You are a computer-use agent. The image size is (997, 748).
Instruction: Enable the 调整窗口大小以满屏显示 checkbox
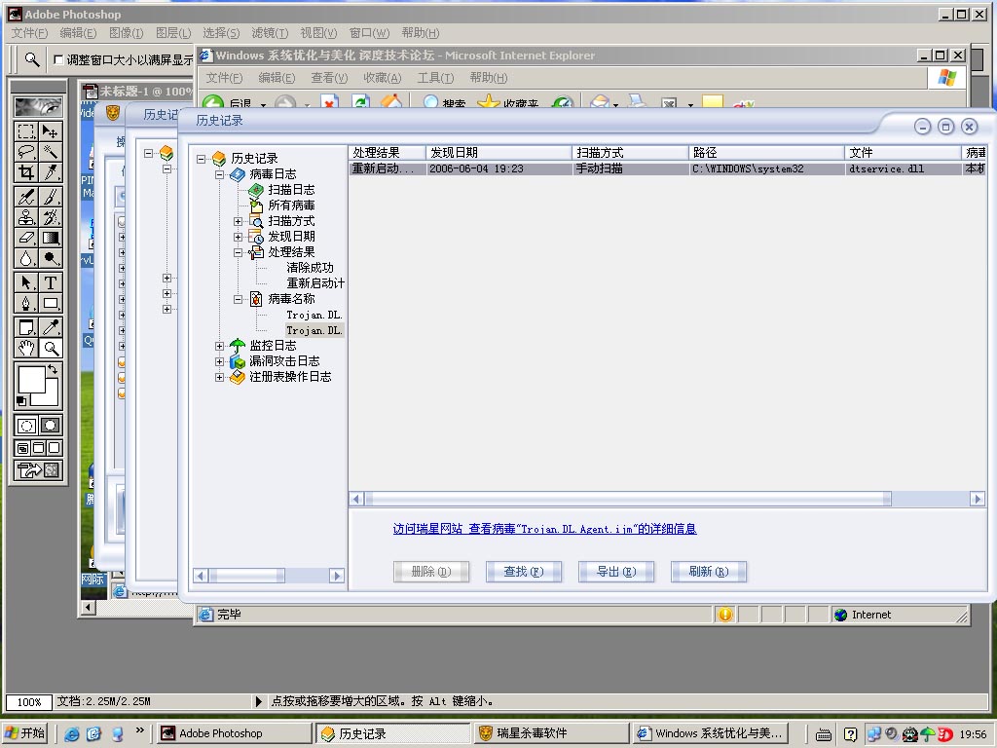(x=58, y=59)
